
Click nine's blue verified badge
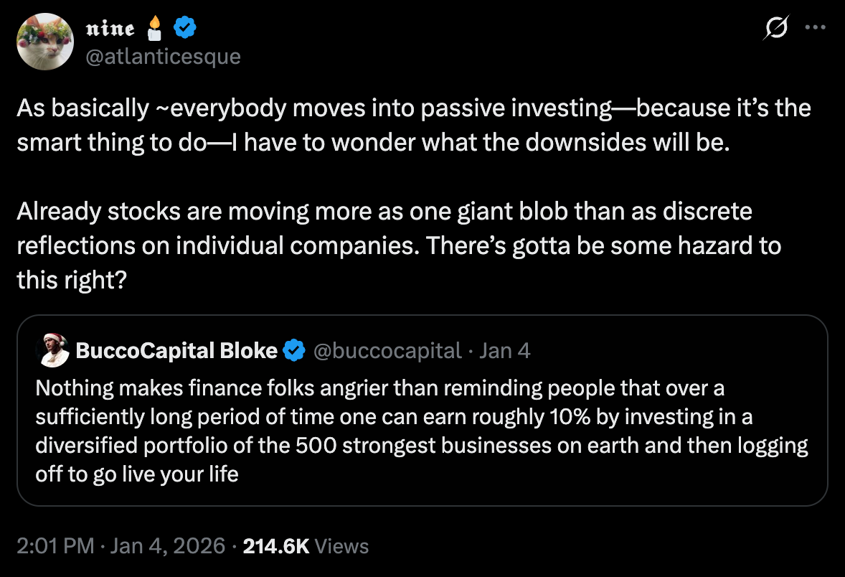[x=186, y=29]
